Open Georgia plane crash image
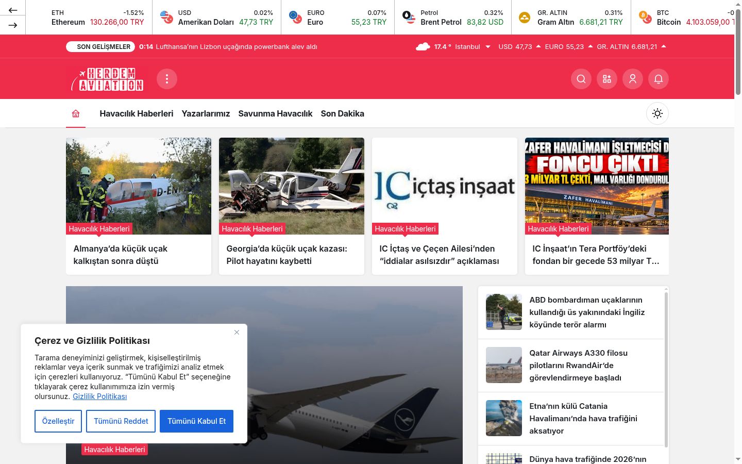This screenshot has width=742, height=464. point(292,186)
